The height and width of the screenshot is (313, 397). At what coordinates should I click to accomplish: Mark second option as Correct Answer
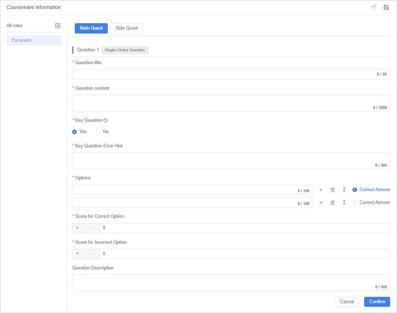pos(355,203)
